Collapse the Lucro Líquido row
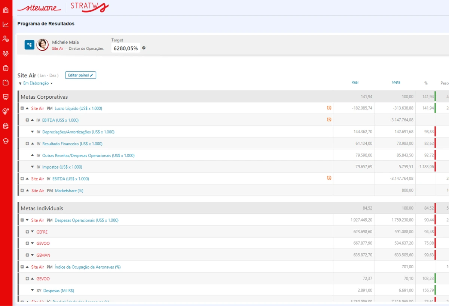 pyautogui.click(x=22, y=108)
